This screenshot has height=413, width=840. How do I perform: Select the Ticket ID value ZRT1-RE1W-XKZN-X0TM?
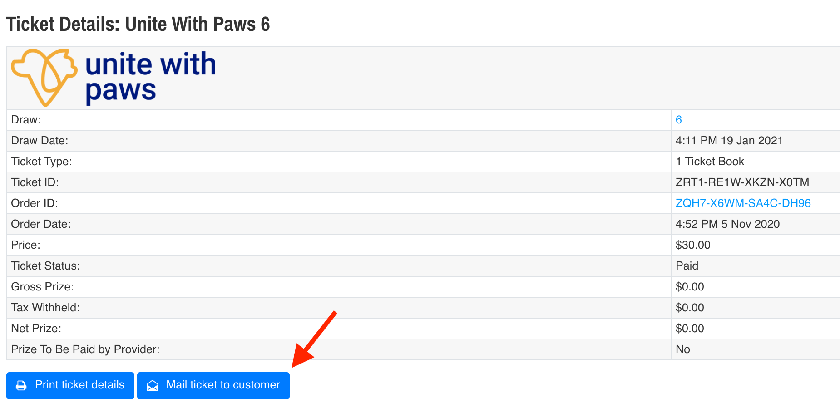742,182
